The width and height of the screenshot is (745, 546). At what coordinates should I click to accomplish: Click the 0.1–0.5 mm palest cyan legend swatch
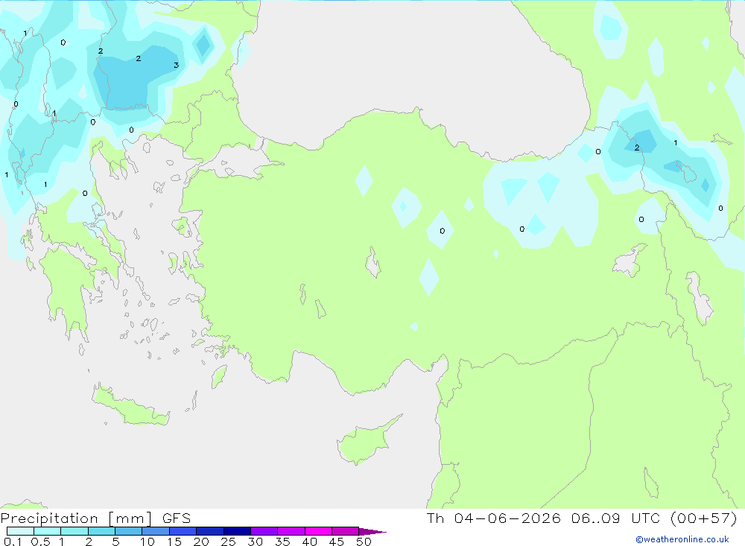20,531
